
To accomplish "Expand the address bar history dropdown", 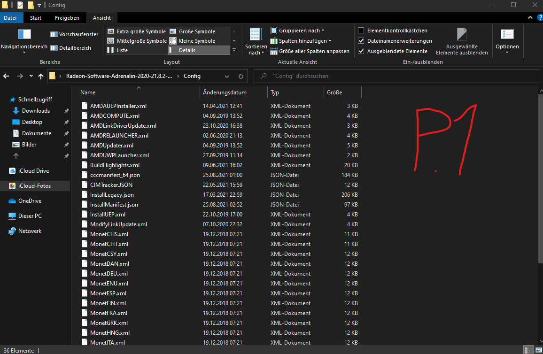I will pos(227,76).
